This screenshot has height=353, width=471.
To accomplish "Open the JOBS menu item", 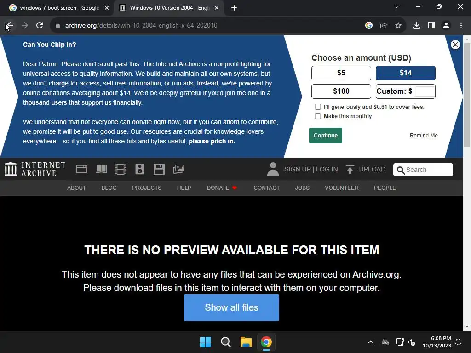I will pyautogui.click(x=302, y=188).
